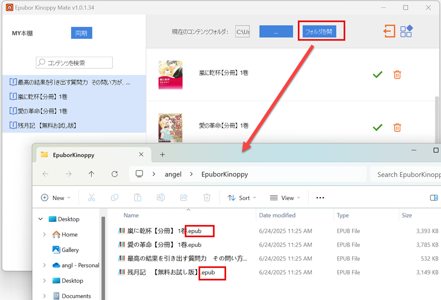The width and height of the screenshot is (441, 300).
Task: Click chevron between angel and EpuborKinoppy
Action: tap(191, 174)
